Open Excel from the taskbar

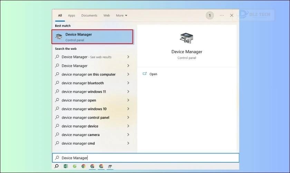(66, 166)
